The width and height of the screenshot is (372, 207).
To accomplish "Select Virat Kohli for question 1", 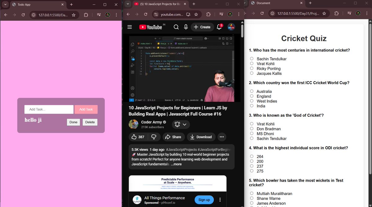I will coord(252,63).
